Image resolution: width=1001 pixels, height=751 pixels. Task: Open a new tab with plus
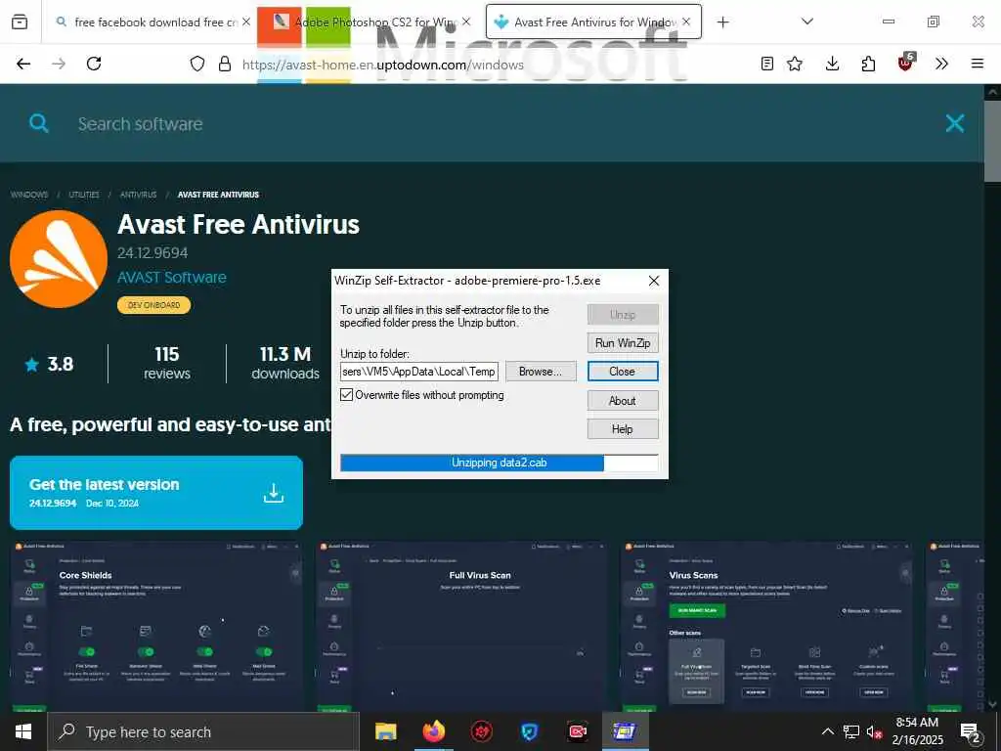pyautogui.click(x=722, y=22)
